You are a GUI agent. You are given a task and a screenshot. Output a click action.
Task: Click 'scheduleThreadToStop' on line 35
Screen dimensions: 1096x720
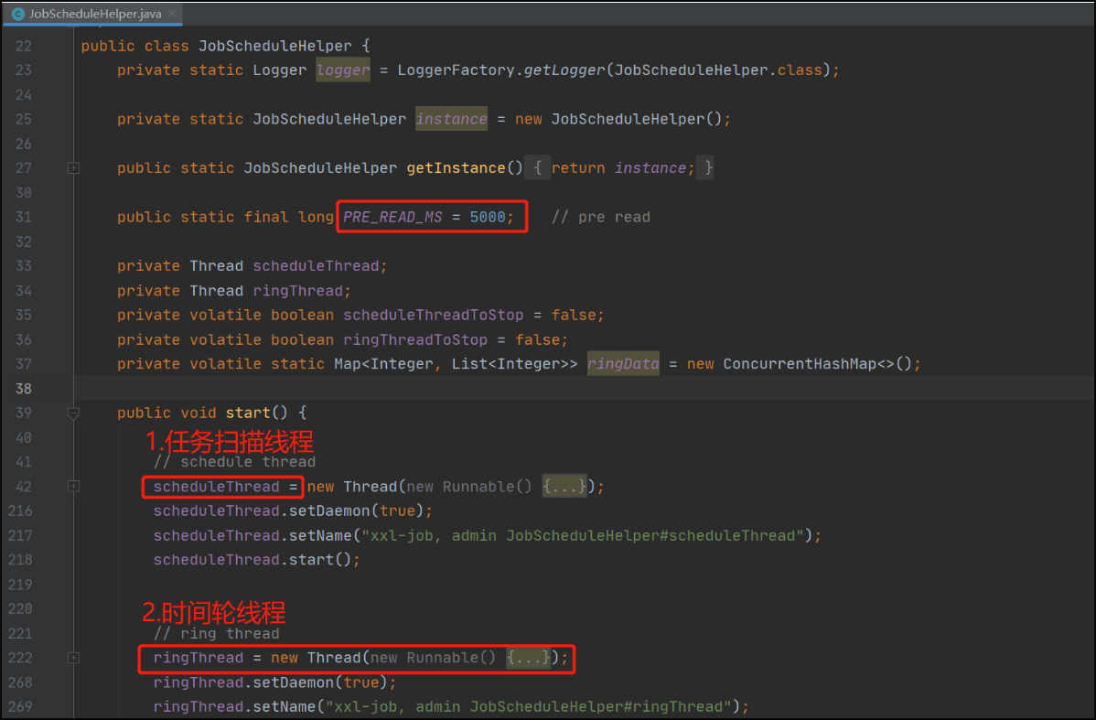click(434, 316)
